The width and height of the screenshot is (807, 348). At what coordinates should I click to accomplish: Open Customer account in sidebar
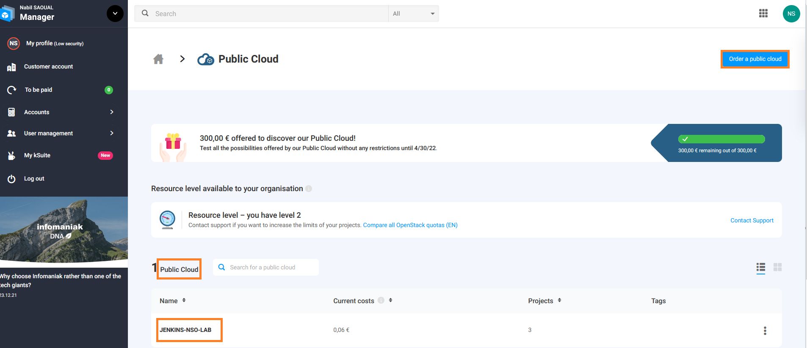[48, 66]
